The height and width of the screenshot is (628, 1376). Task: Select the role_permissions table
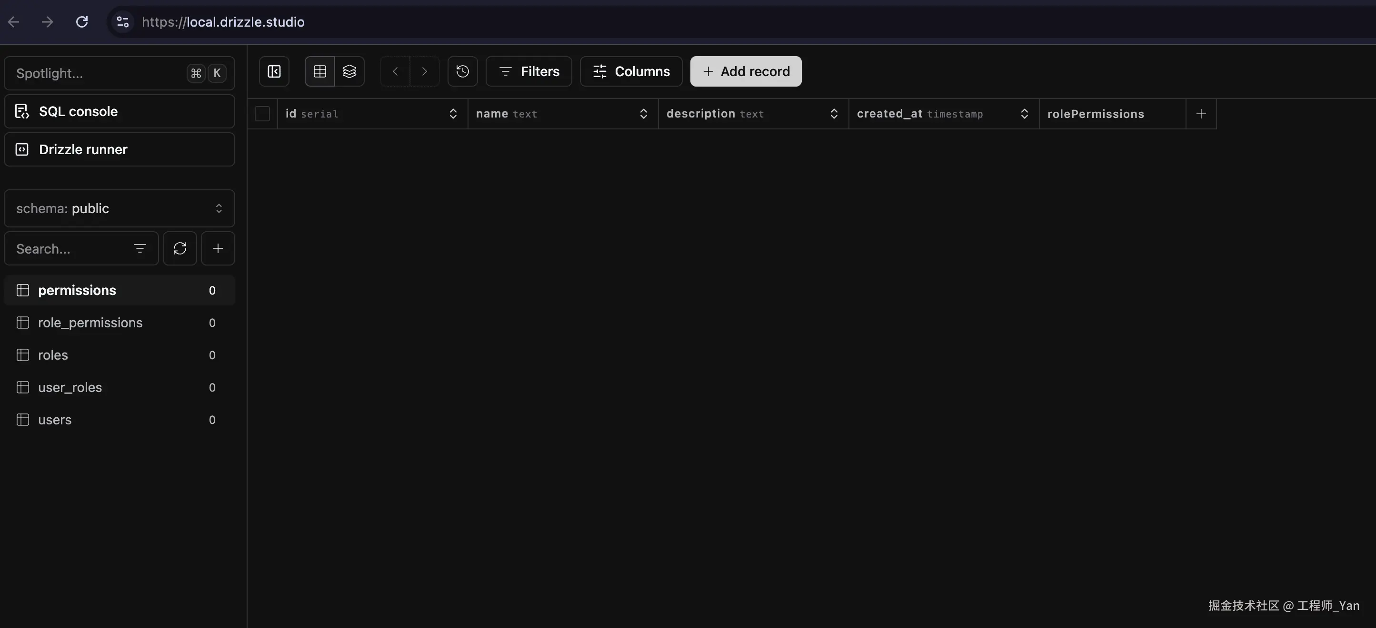point(90,323)
